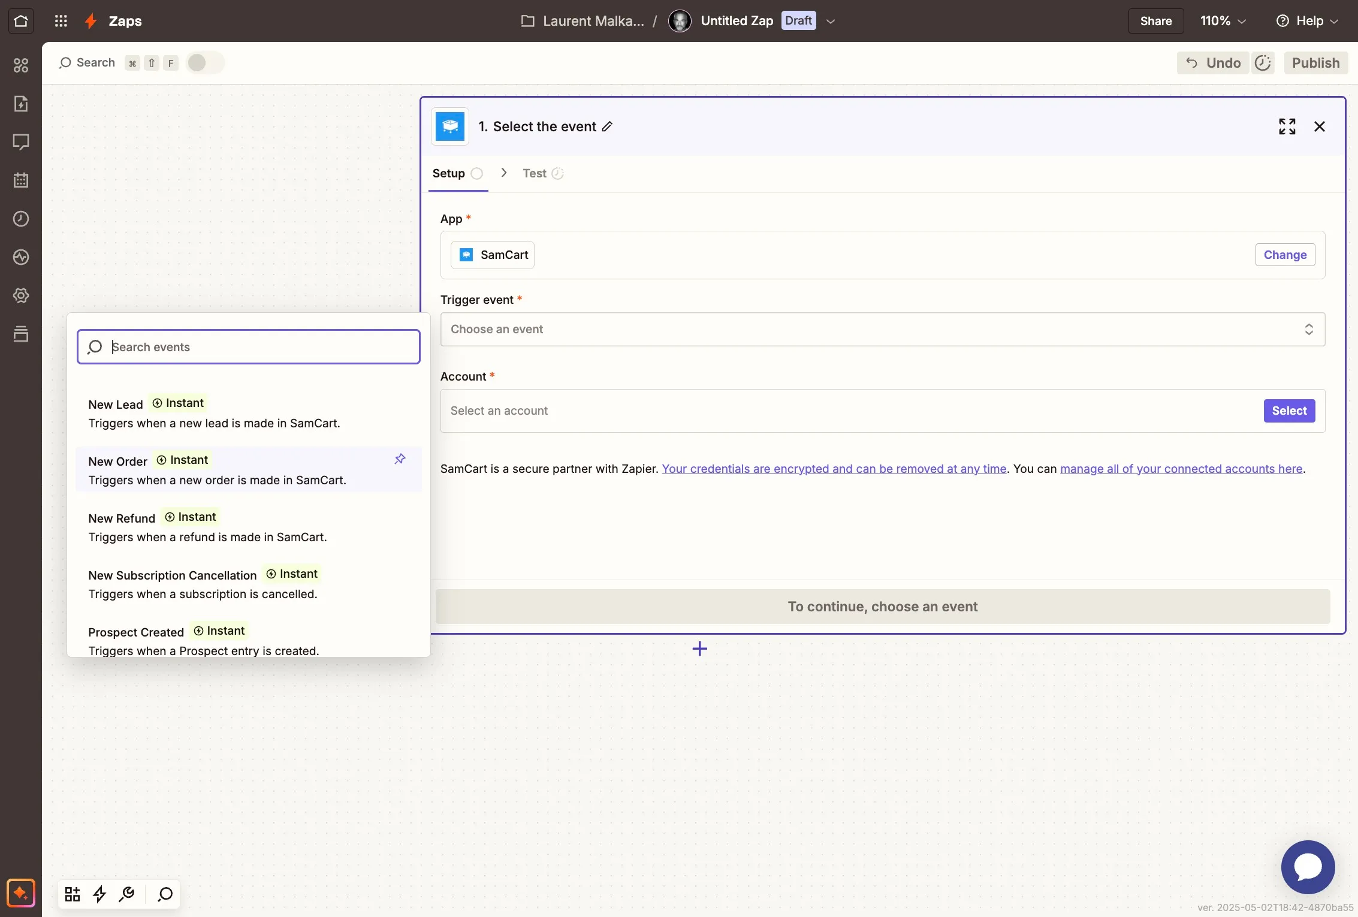Click the Publish button
This screenshot has height=917, width=1358.
(1315, 63)
